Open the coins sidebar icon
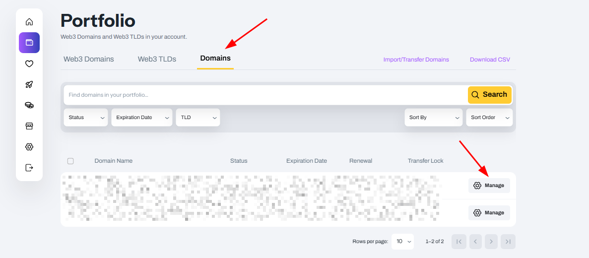The height and width of the screenshot is (258, 589). [x=29, y=105]
